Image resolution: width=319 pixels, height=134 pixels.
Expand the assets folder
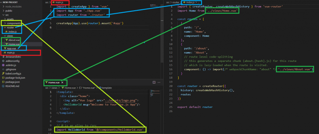[5, 19]
